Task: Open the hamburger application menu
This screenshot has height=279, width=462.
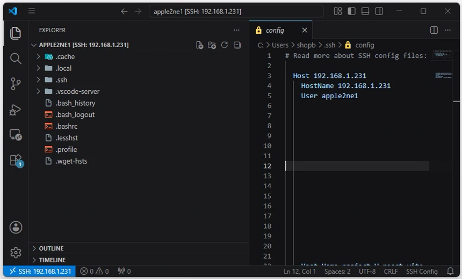Action: (32, 11)
